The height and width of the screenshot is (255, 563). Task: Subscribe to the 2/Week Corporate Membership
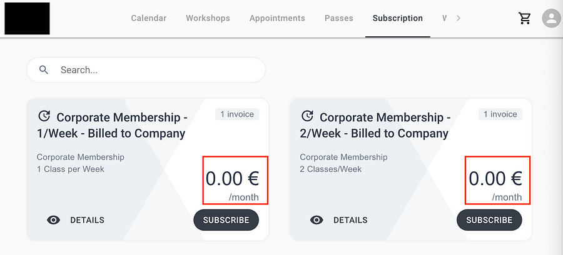point(489,220)
